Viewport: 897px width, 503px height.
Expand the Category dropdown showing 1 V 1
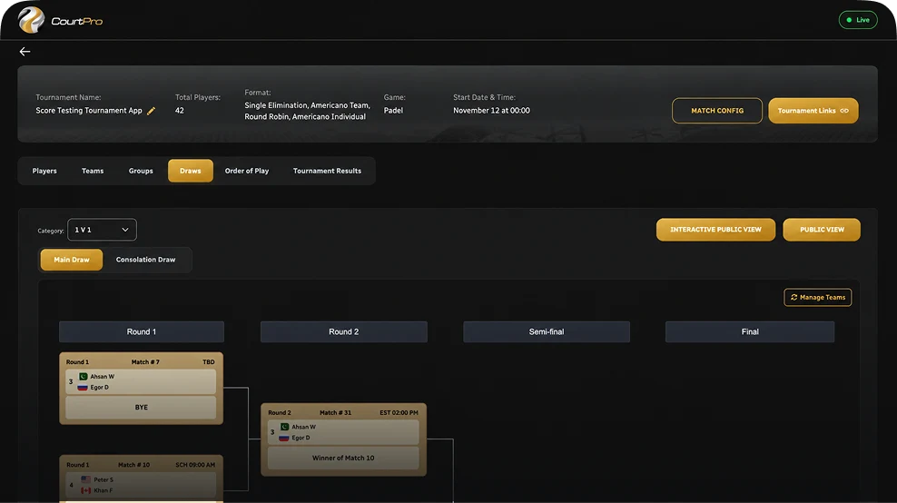[102, 230]
